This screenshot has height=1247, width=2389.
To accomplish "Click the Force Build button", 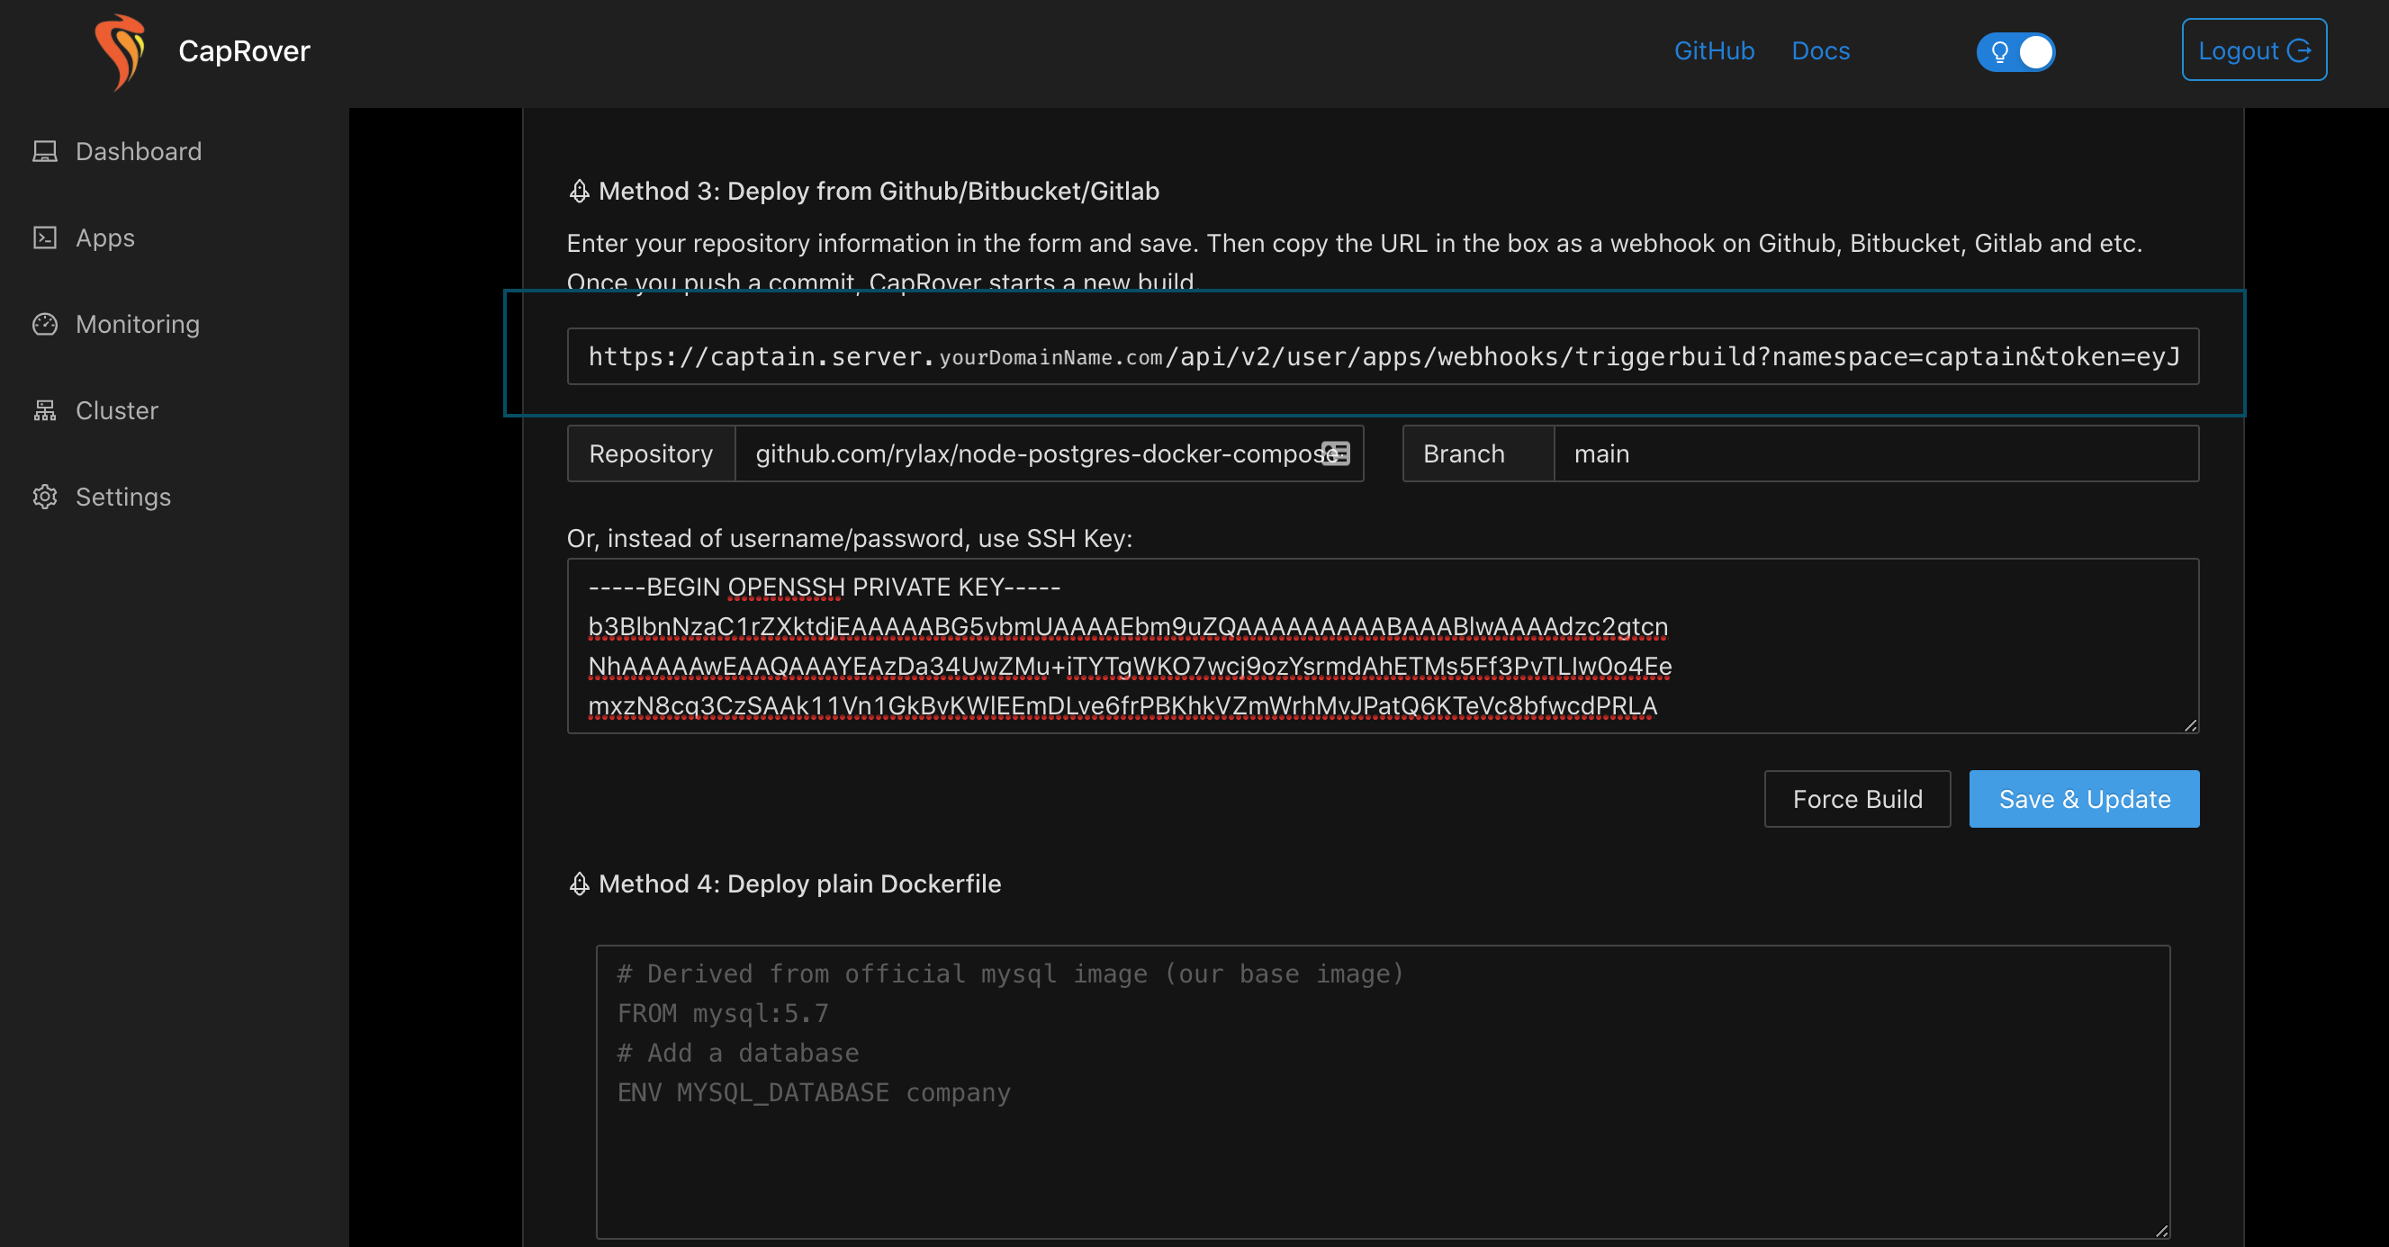I will coord(1857,799).
